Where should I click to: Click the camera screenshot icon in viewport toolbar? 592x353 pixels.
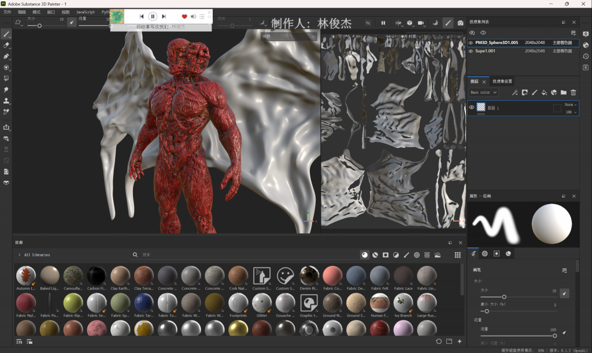[460, 23]
